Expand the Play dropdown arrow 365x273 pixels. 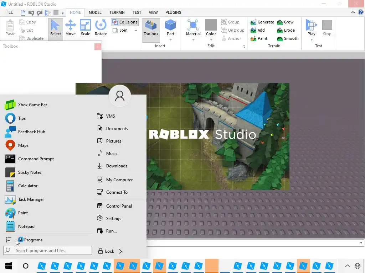[312, 40]
